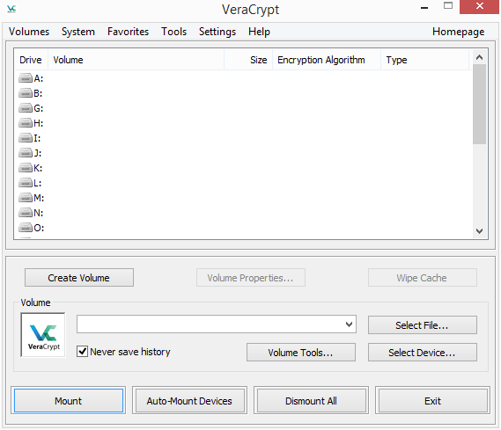The image size is (501, 430).
Task: Select drive A: icon in list
Action: coord(26,78)
